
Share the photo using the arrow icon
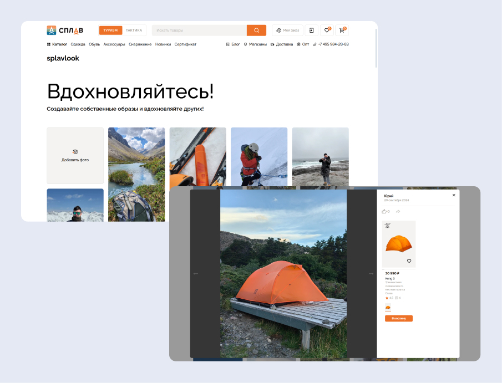point(398,211)
